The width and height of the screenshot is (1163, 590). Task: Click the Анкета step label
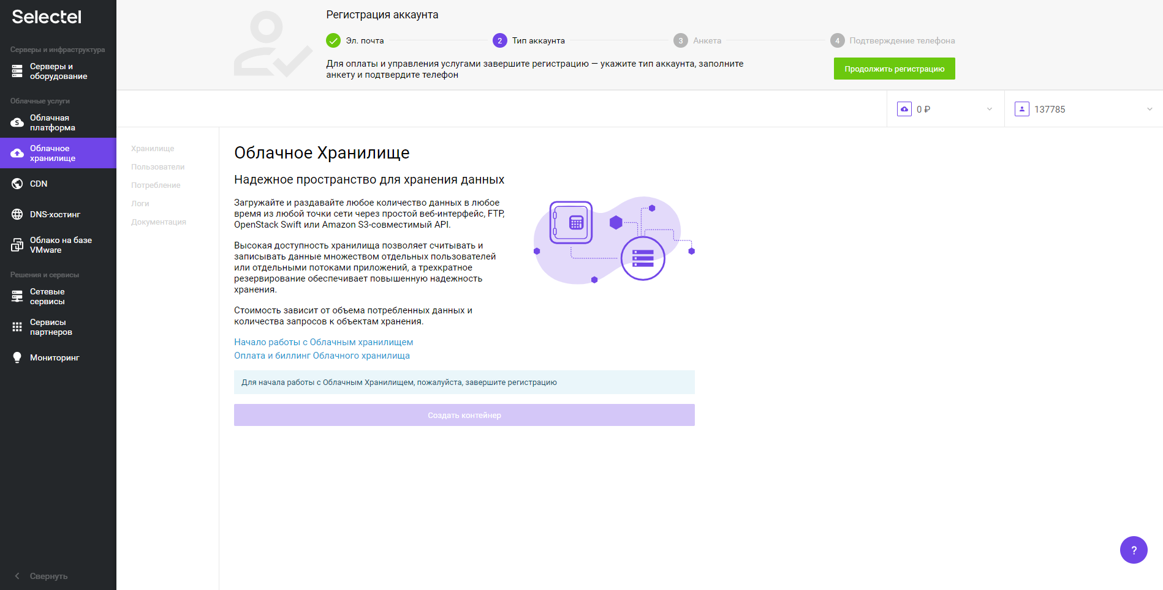pos(707,40)
